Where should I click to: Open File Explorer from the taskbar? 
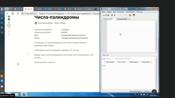(x=17, y=95)
